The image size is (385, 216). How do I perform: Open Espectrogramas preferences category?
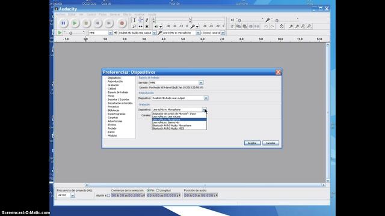pyautogui.click(x=116, y=114)
